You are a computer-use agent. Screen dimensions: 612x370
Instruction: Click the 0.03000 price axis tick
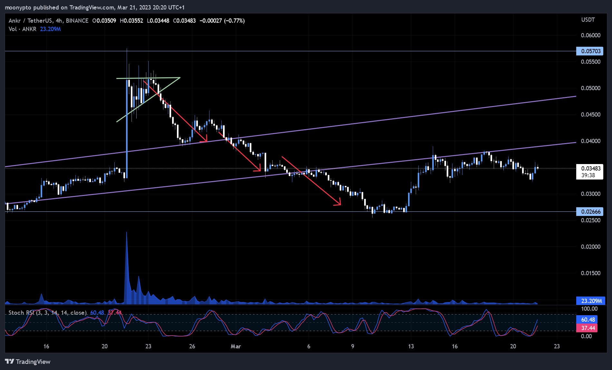(591, 194)
